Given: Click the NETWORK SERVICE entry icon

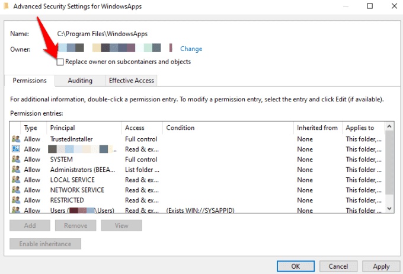Looking at the screenshot, I should [x=15, y=190].
